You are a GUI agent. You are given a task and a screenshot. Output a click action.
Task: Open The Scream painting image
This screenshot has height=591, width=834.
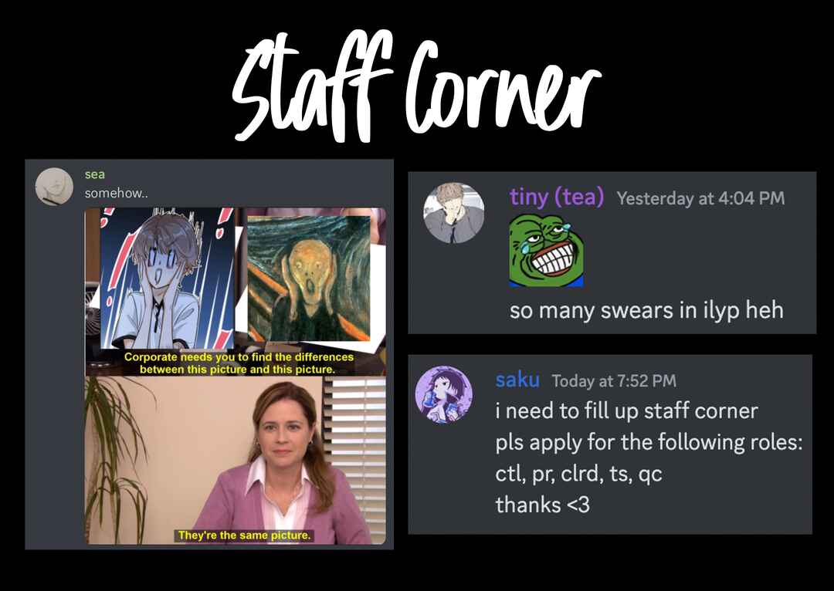pyautogui.click(x=309, y=279)
